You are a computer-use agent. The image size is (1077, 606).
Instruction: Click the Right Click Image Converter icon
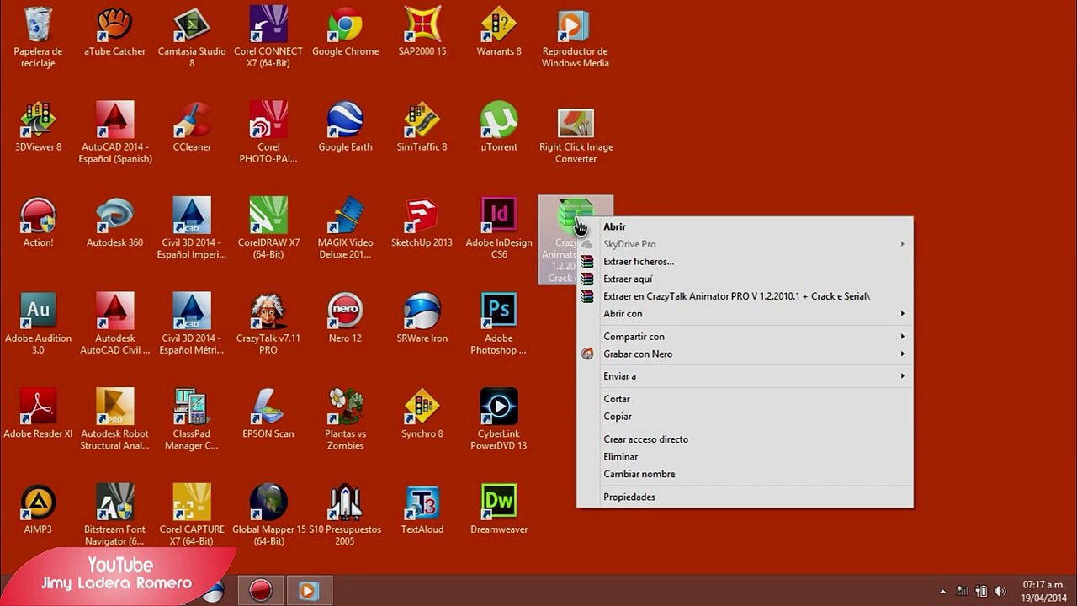point(576,133)
